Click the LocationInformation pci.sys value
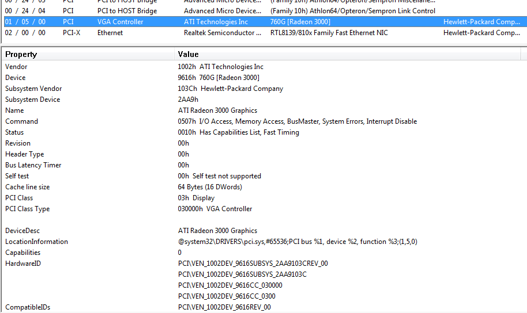The width and height of the screenshot is (527, 313). (298, 242)
